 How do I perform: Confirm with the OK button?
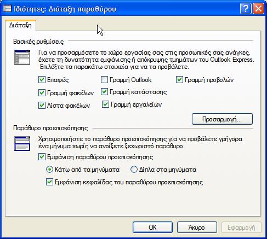(152, 228)
